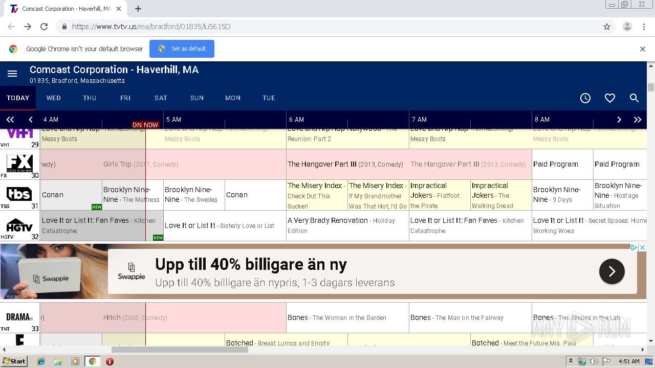Open the guide search magnifier
The image size is (655, 368).
point(634,98)
